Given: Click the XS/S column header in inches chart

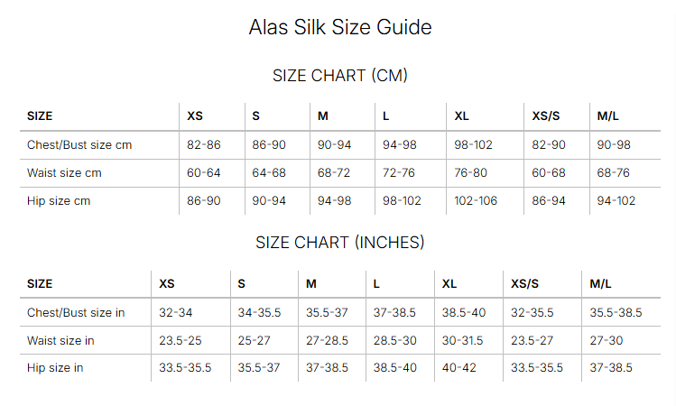Looking at the screenshot, I should [524, 283].
